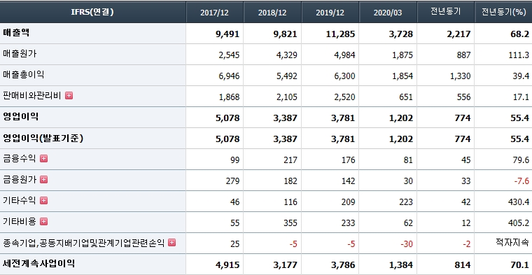This screenshot has width=532, height=275.
Task: Expand 기타비용 row plus icon
Action: pos(44,221)
